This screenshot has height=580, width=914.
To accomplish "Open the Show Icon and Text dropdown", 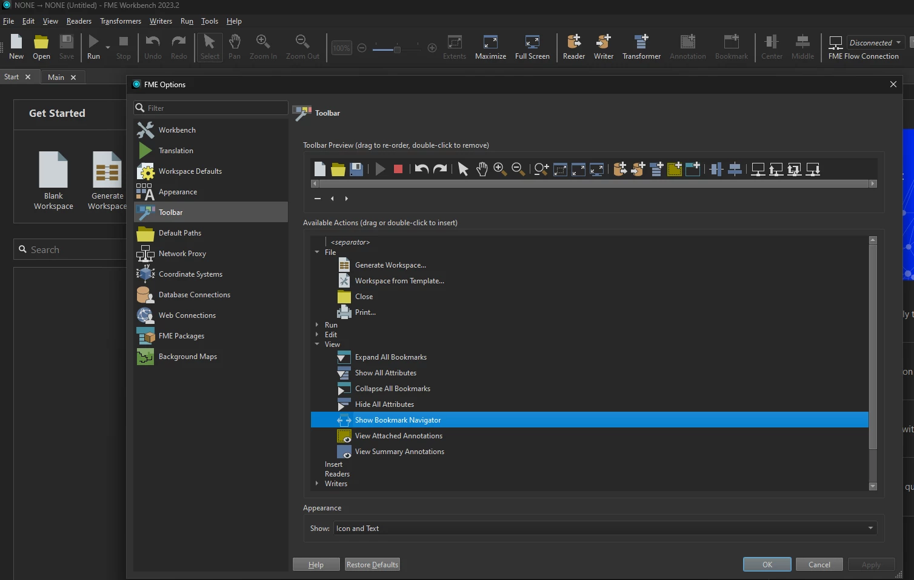I will coord(605,529).
